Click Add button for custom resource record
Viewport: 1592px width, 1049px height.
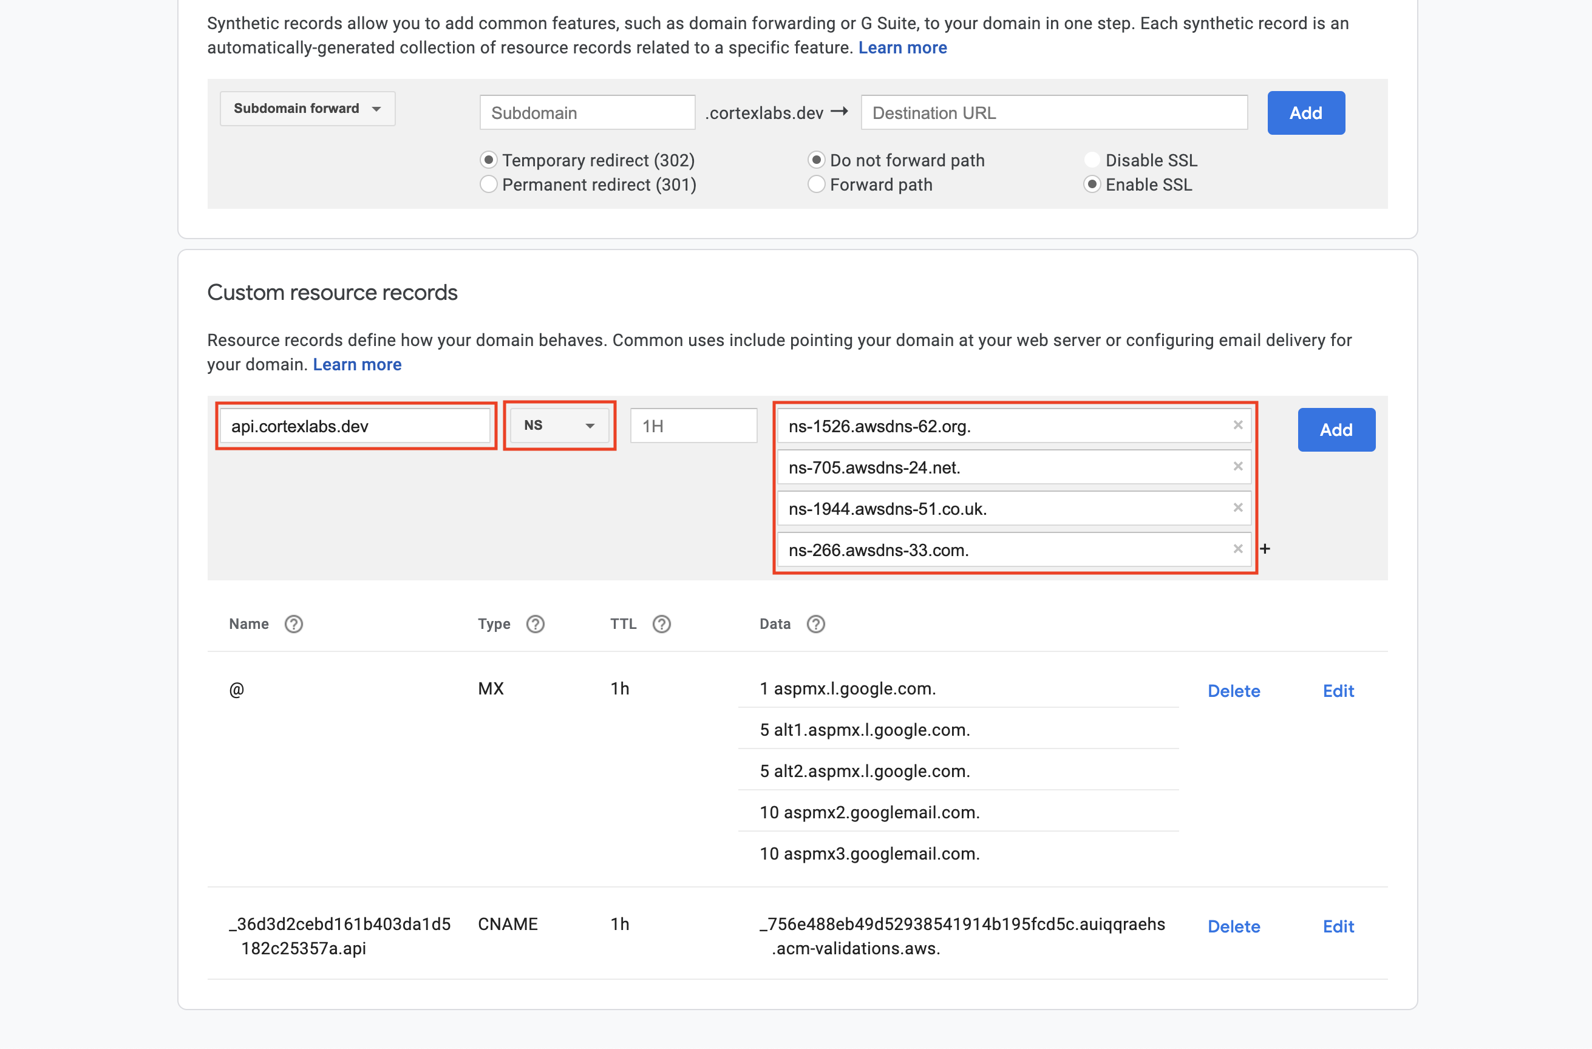click(x=1336, y=430)
